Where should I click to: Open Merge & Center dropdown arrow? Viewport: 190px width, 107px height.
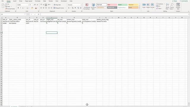(x=65, y=8)
